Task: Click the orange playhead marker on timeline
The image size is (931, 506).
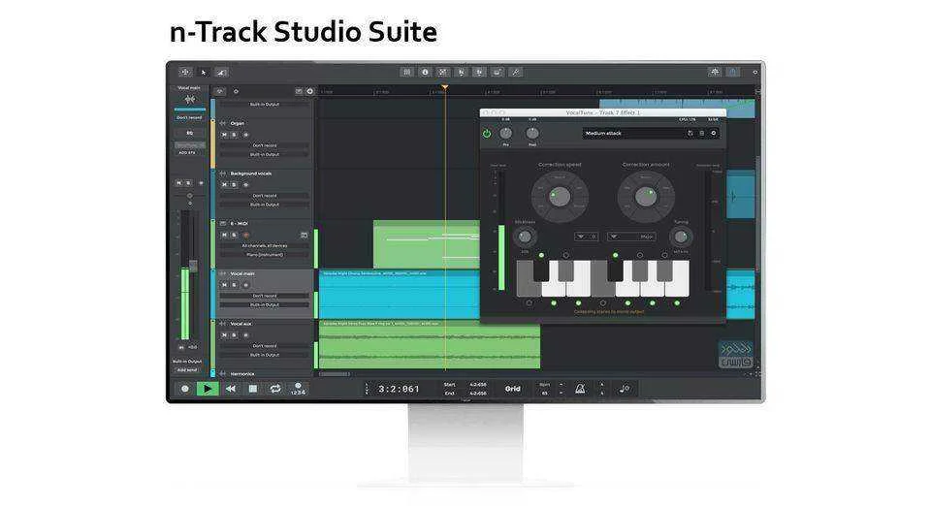Action: (445, 88)
